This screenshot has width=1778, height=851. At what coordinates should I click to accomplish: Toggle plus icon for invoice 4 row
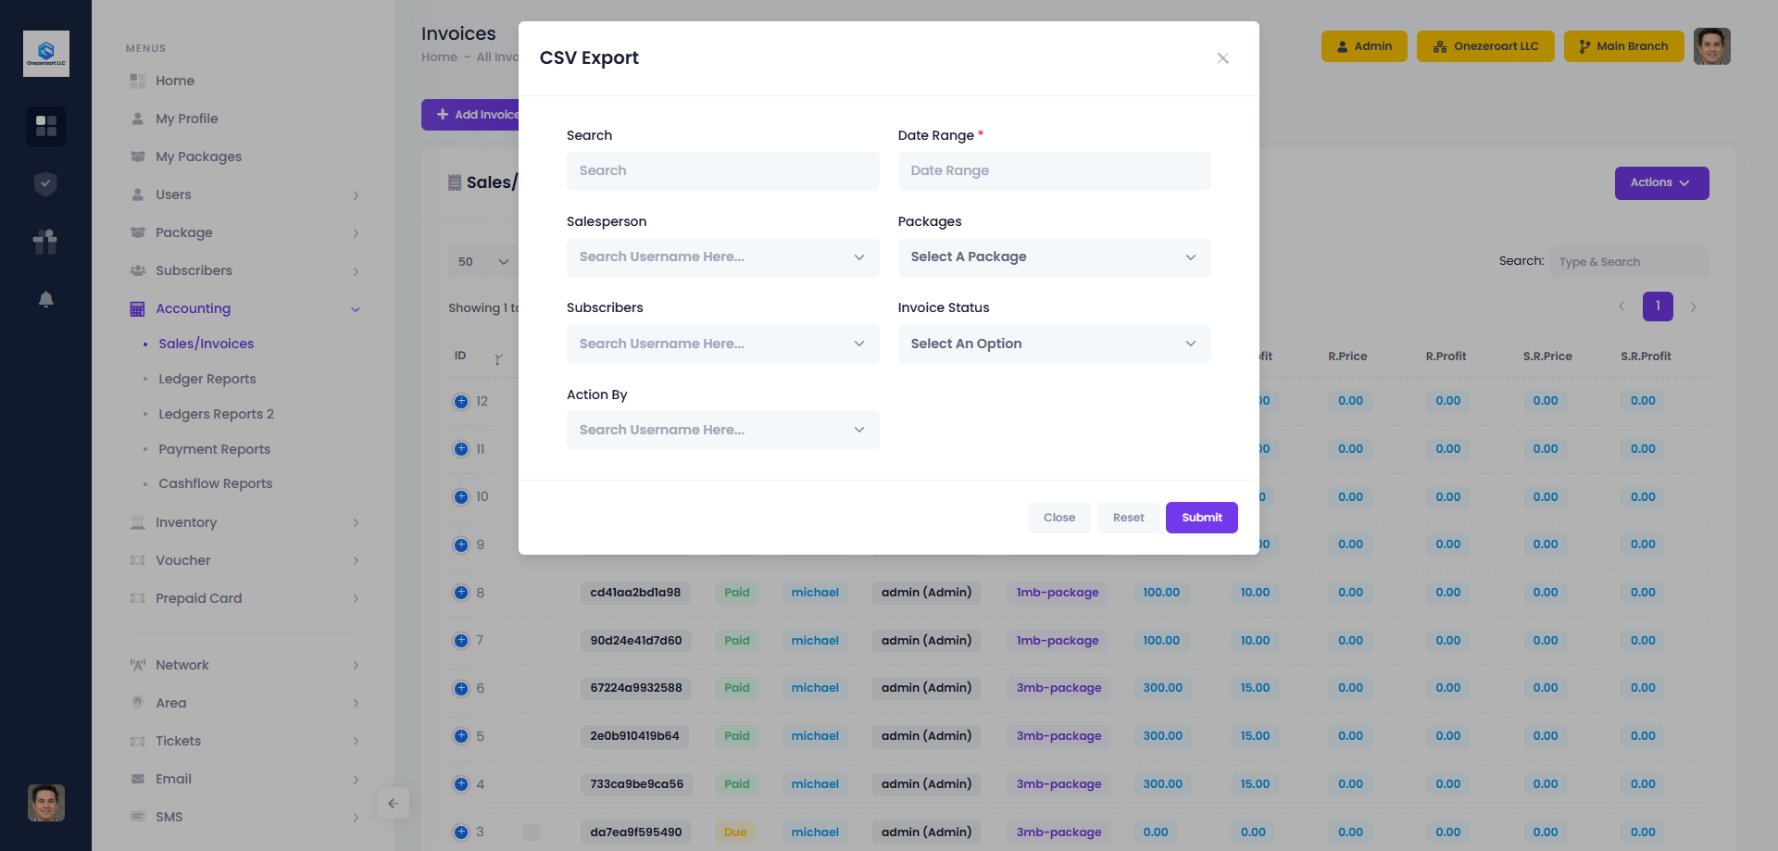(461, 784)
